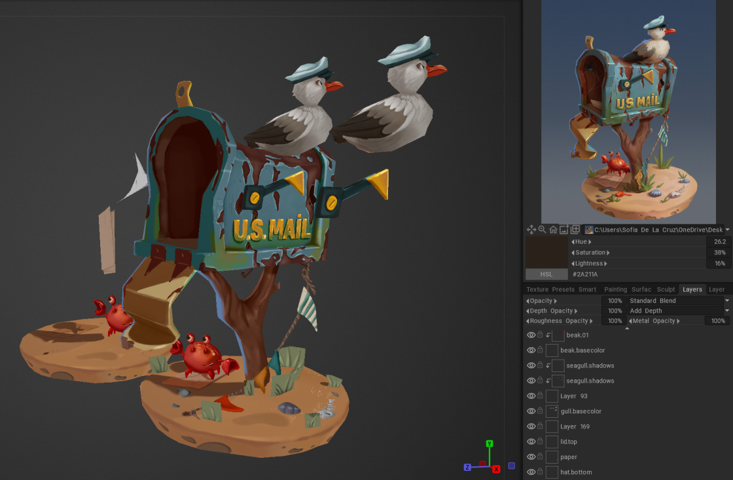Click the blue square beside the axis gizmo
The width and height of the screenshot is (733, 480).
tap(511, 466)
